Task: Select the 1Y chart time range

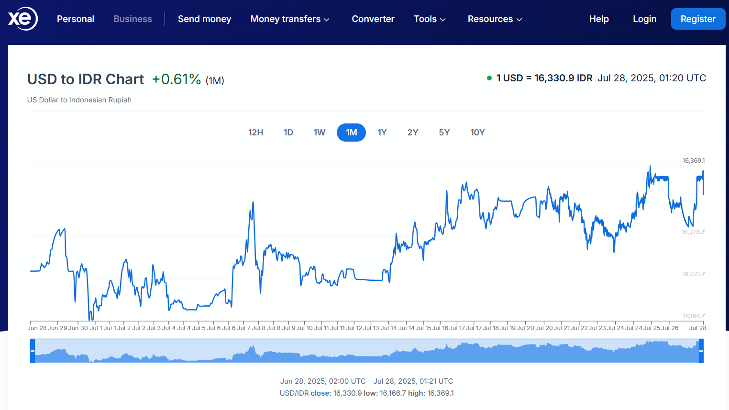Action: (x=382, y=133)
